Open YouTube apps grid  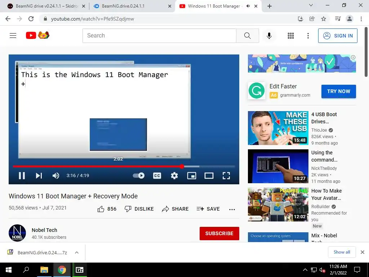click(x=291, y=36)
